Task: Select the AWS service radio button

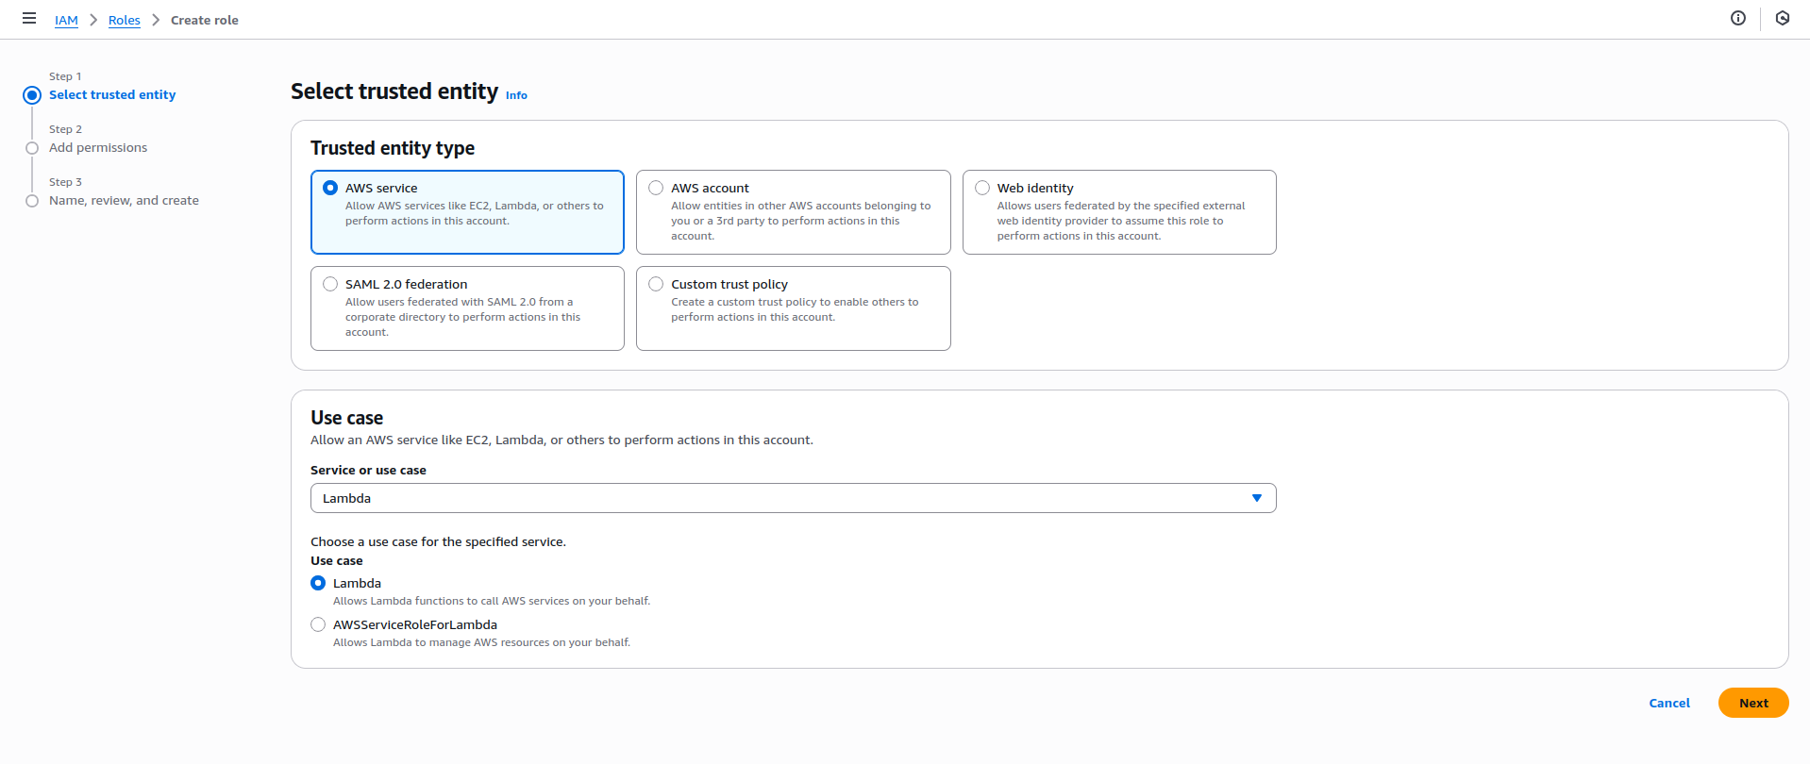Action: (x=330, y=188)
